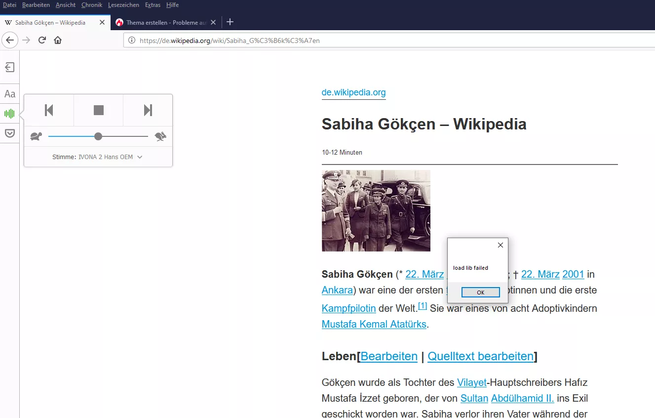Skip back to previous paragraph in narrator
655x418 pixels.
pos(49,110)
